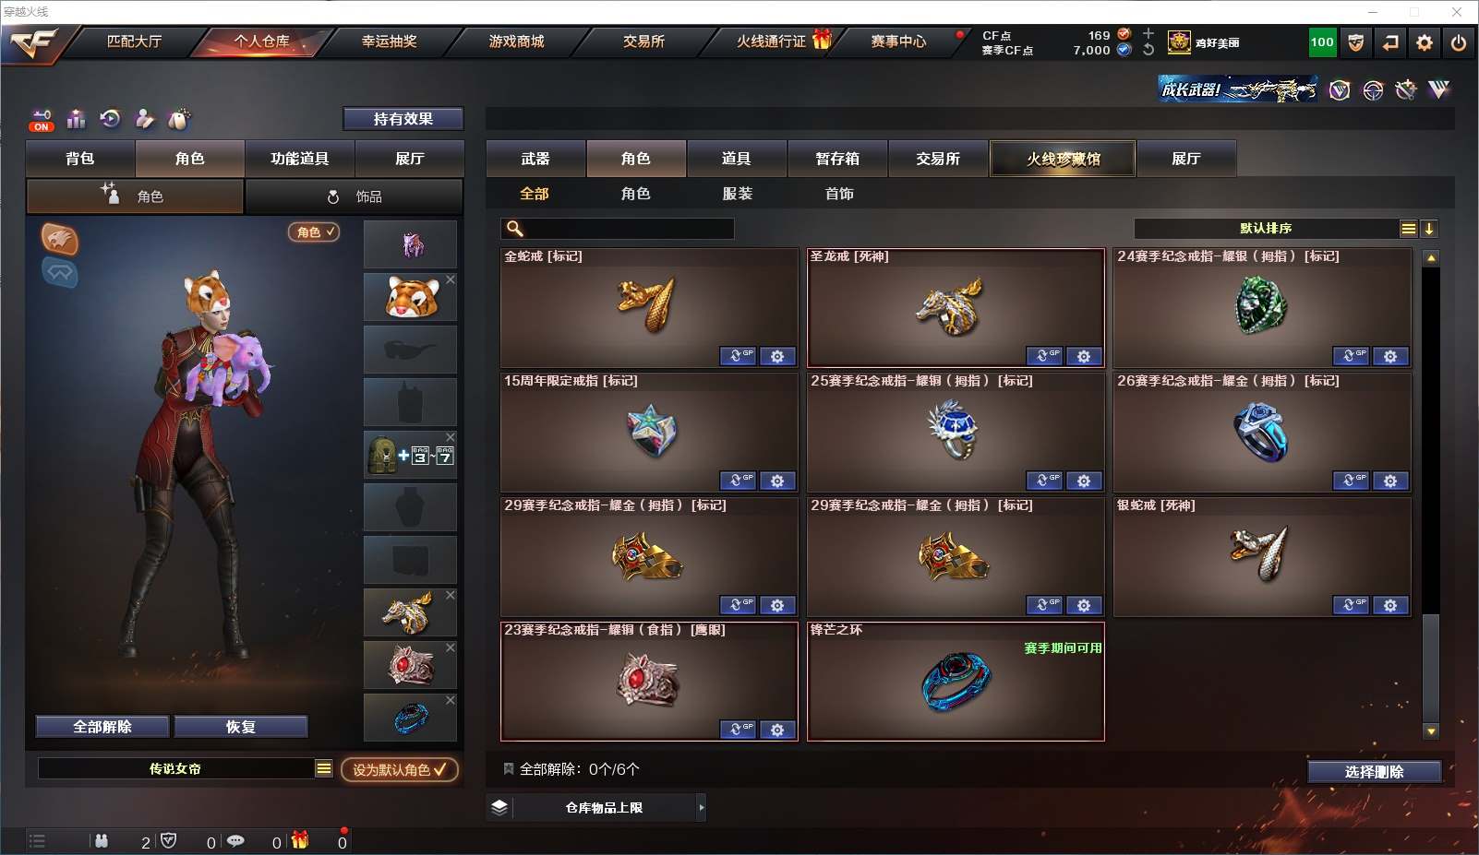
Task: Open the settings gear in top bar
Action: tap(1425, 42)
